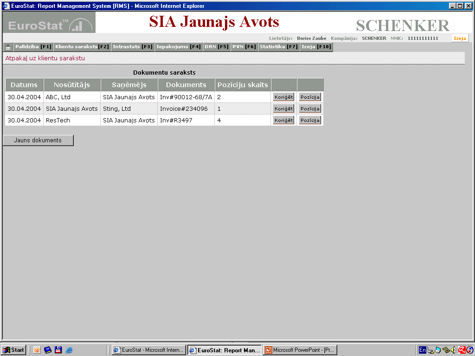Screen dimensions: 475x356
Task: Click the Nosūtītājs column header
Action: [x=72, y=85]
